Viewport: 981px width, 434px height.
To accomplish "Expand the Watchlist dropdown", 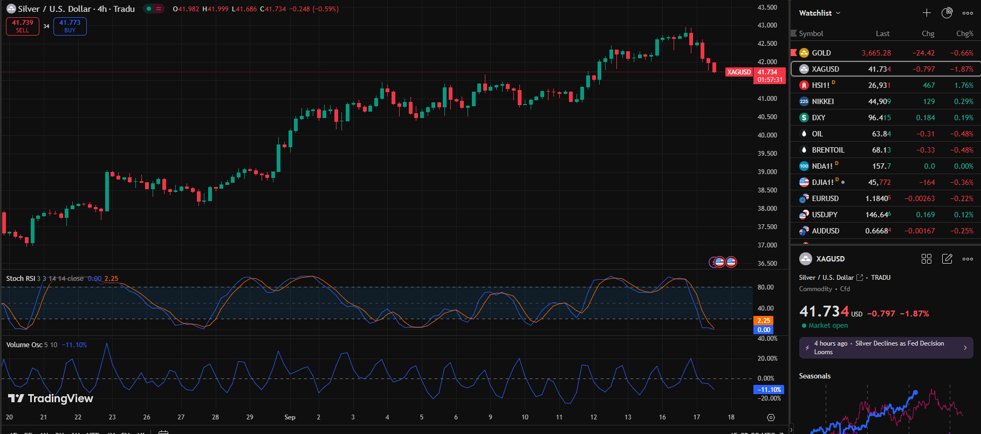I will coord(819,13).
